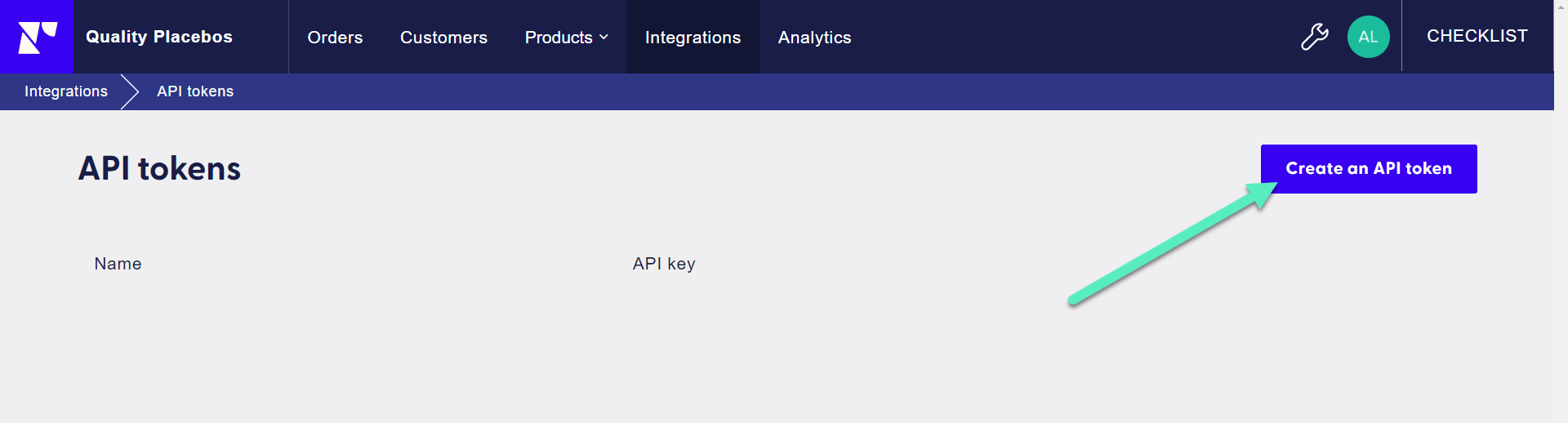Open the Orders menu item
The image size is (1568, 423).
coord(335,38)
